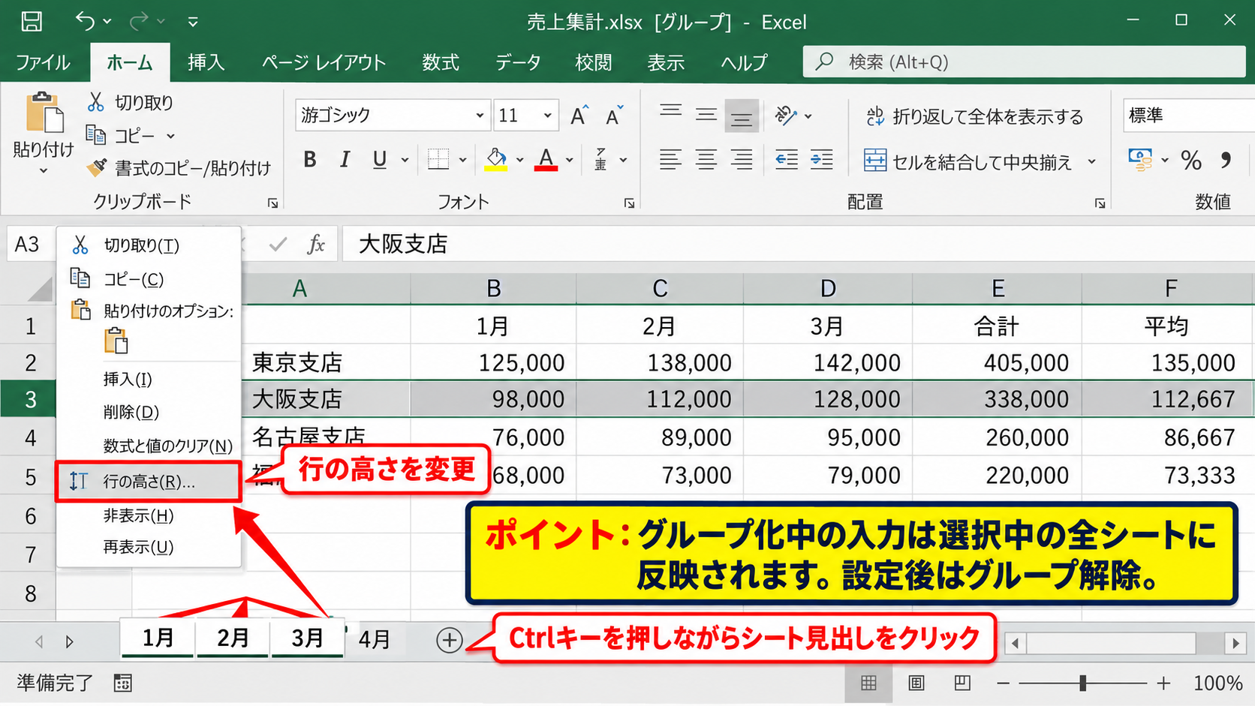The width and height of the screenshot is (1255, 706).
Task: Apply the yellow fill color
Action: (x=495, y=159)
